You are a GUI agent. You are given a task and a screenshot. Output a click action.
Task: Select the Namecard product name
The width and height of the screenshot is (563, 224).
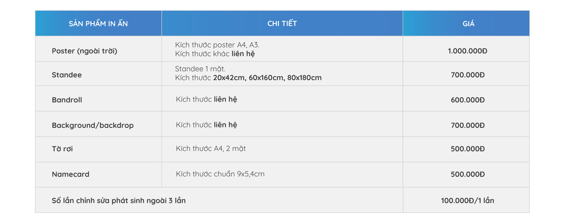tap(71, 174)
